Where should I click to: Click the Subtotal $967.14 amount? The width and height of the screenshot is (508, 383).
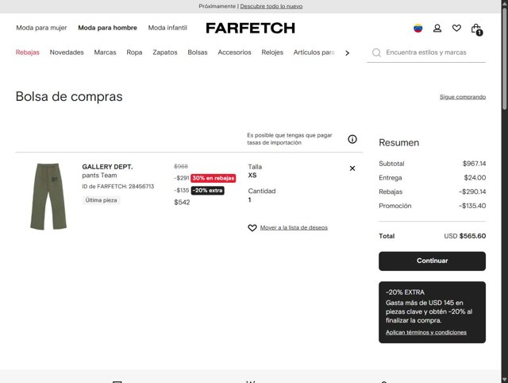pos(474,164)
